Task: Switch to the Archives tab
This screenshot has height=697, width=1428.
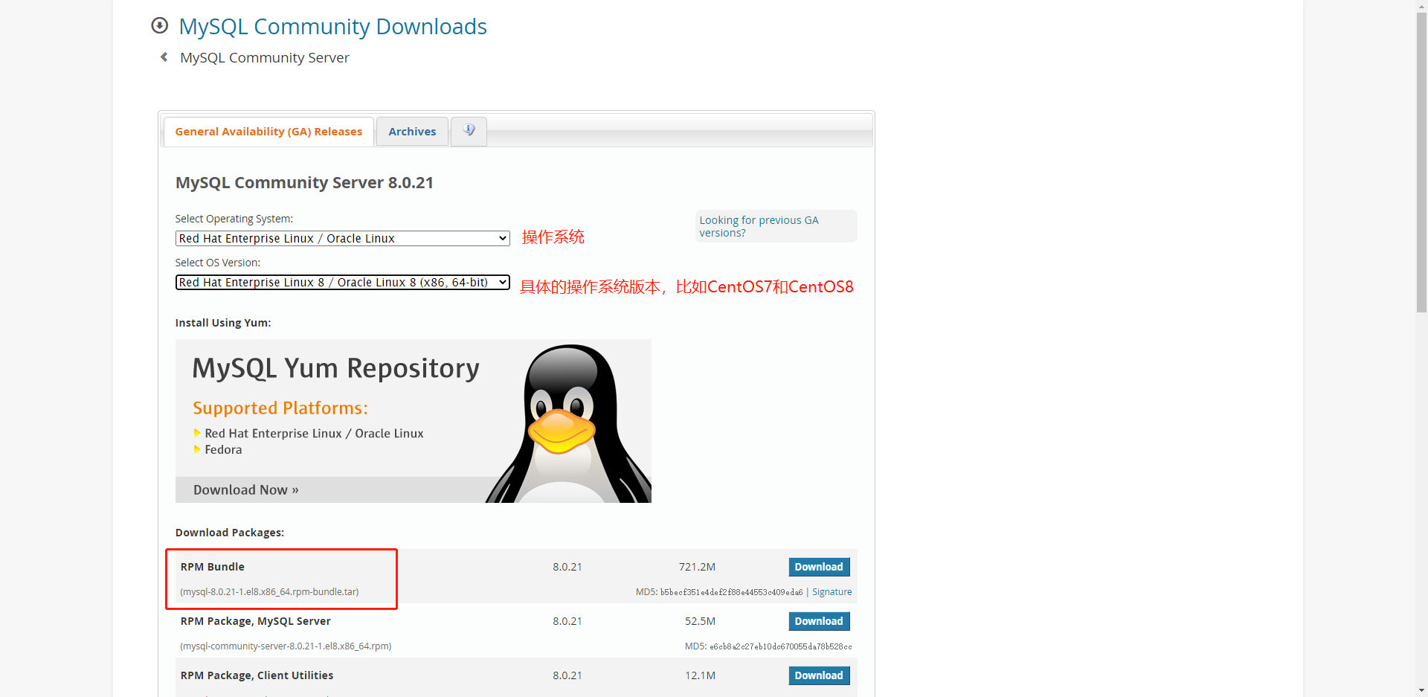Action: (x=412, y=132)
